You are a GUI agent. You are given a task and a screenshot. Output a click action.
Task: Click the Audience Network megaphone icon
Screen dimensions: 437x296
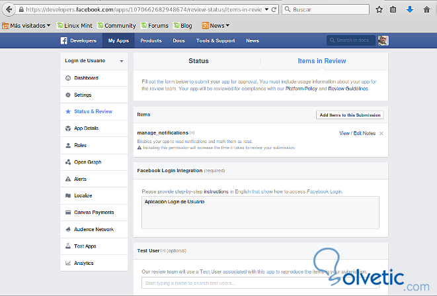coord(68,229)
